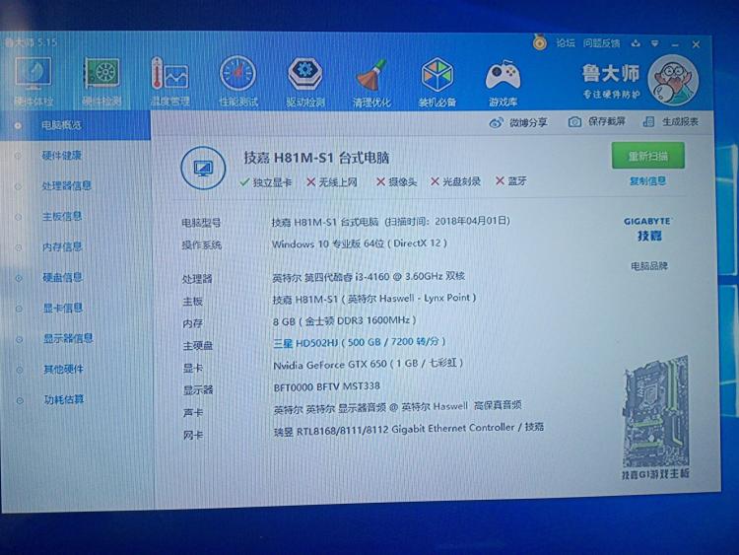739x555 pixels.
Task: Select 电脑概览 in sidebar
Action: coord(76,125)
